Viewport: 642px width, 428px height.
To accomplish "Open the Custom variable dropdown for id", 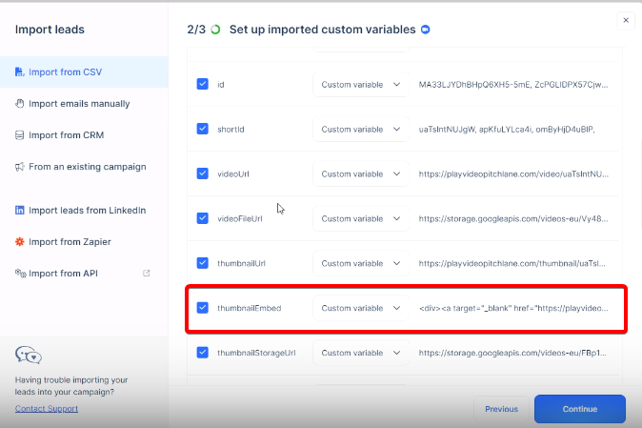I will pyautogui.click(x=361, y=85).
